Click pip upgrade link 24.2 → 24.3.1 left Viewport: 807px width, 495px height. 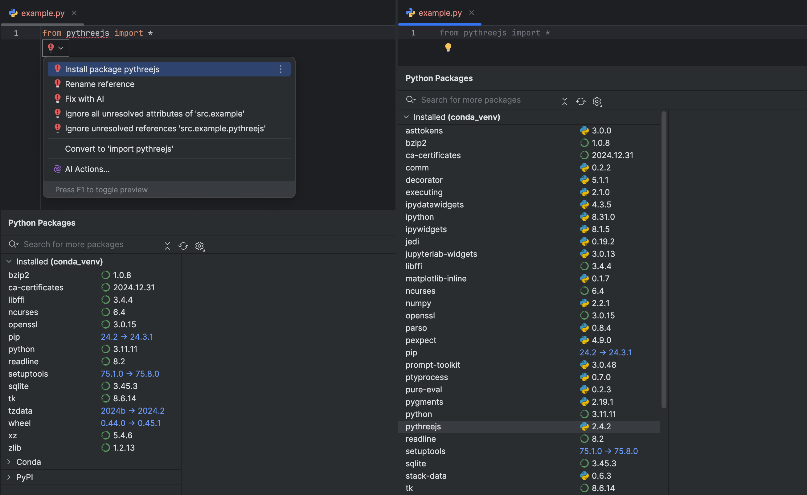[x=127, y=337]
